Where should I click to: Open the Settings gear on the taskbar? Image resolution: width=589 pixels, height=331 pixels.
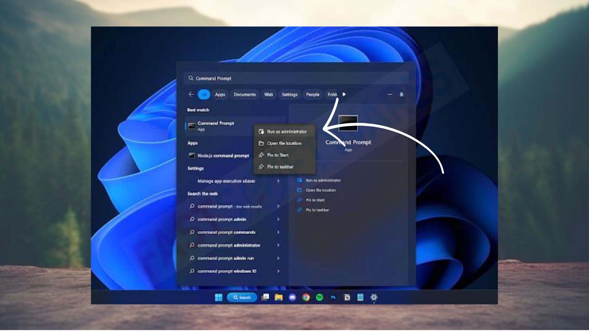click(x=374, y=297)
